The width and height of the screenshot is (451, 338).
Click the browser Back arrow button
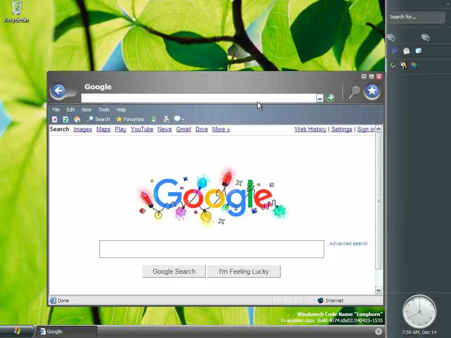point(59,91)
